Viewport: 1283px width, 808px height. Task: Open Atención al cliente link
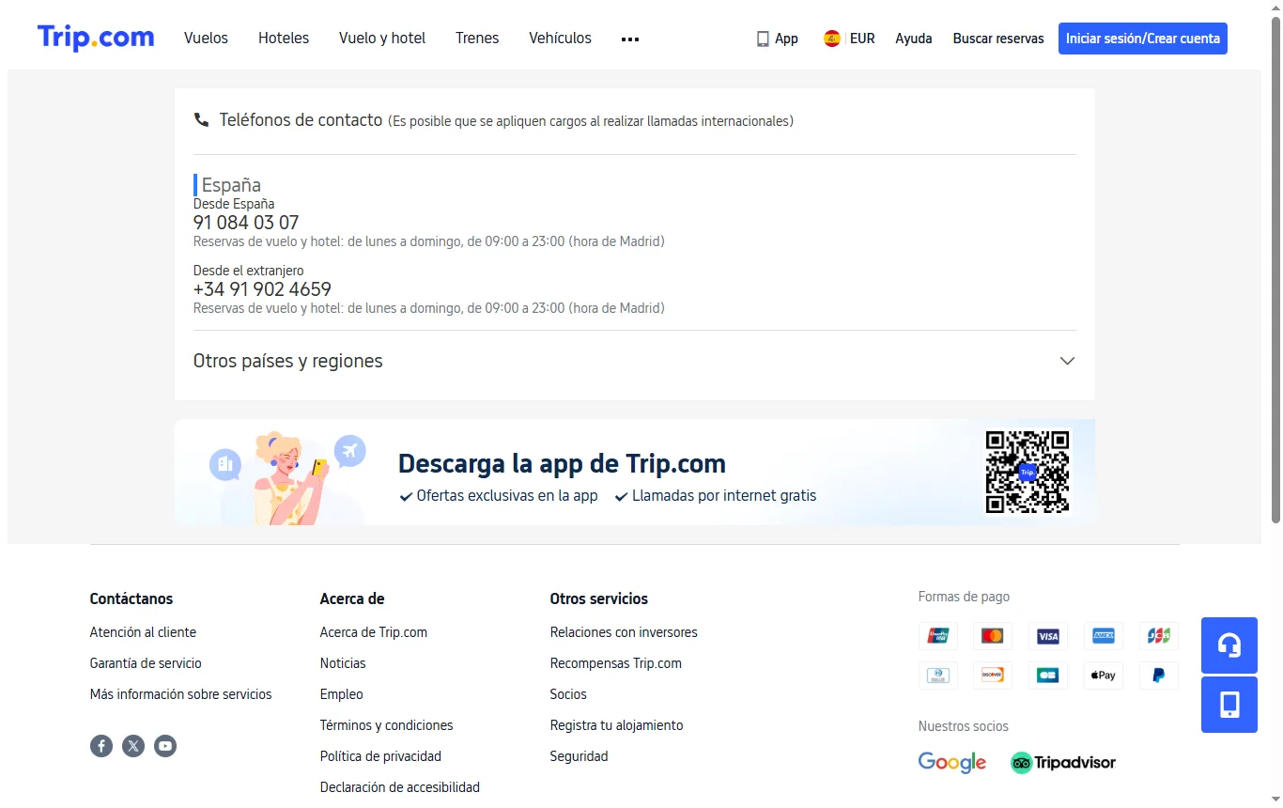coord(143,632)
